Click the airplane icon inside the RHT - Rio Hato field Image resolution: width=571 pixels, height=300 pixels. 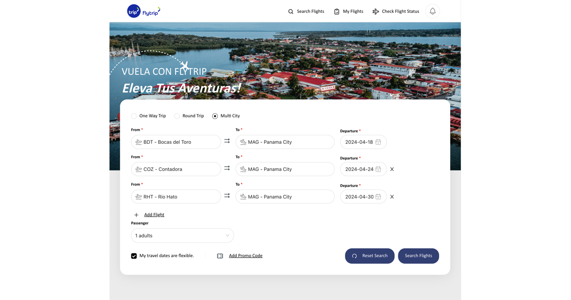tap(138, 196)
